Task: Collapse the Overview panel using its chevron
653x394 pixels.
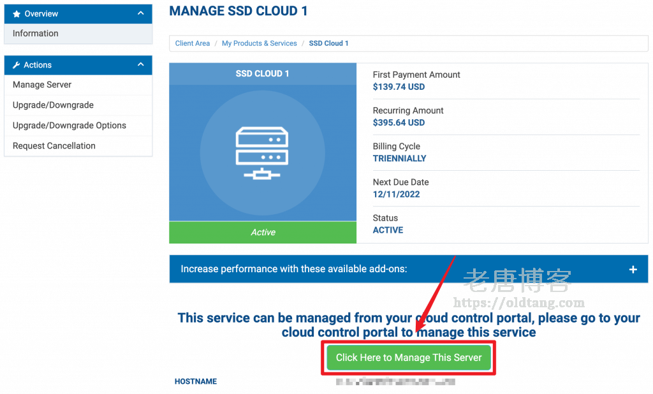Action: coord(141,13)
